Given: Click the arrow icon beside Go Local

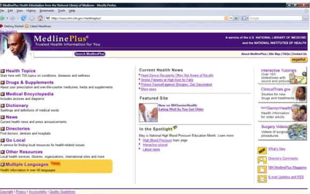Looking at the screenshot, I should (x=3, y=141).
